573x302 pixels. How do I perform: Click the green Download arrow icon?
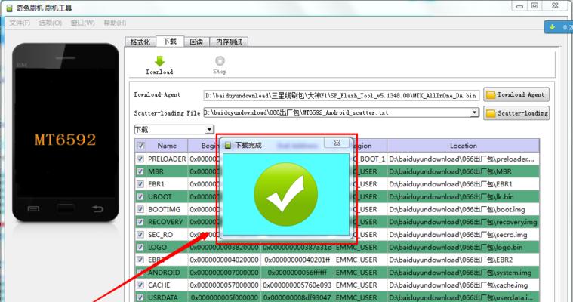coord(160,60)
